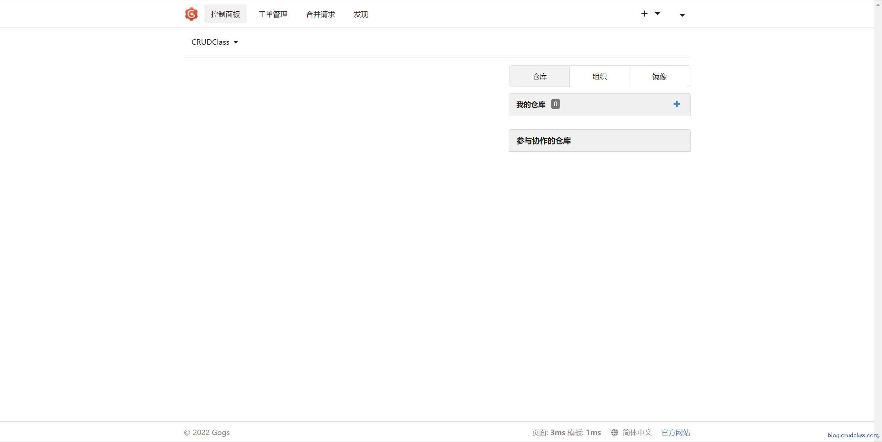Screen dimensions: 882x442
Task: Go to 控制面板
Action: pos(225,14)
